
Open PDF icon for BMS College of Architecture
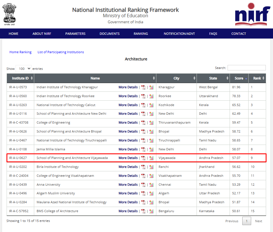[x=143, y=211]
